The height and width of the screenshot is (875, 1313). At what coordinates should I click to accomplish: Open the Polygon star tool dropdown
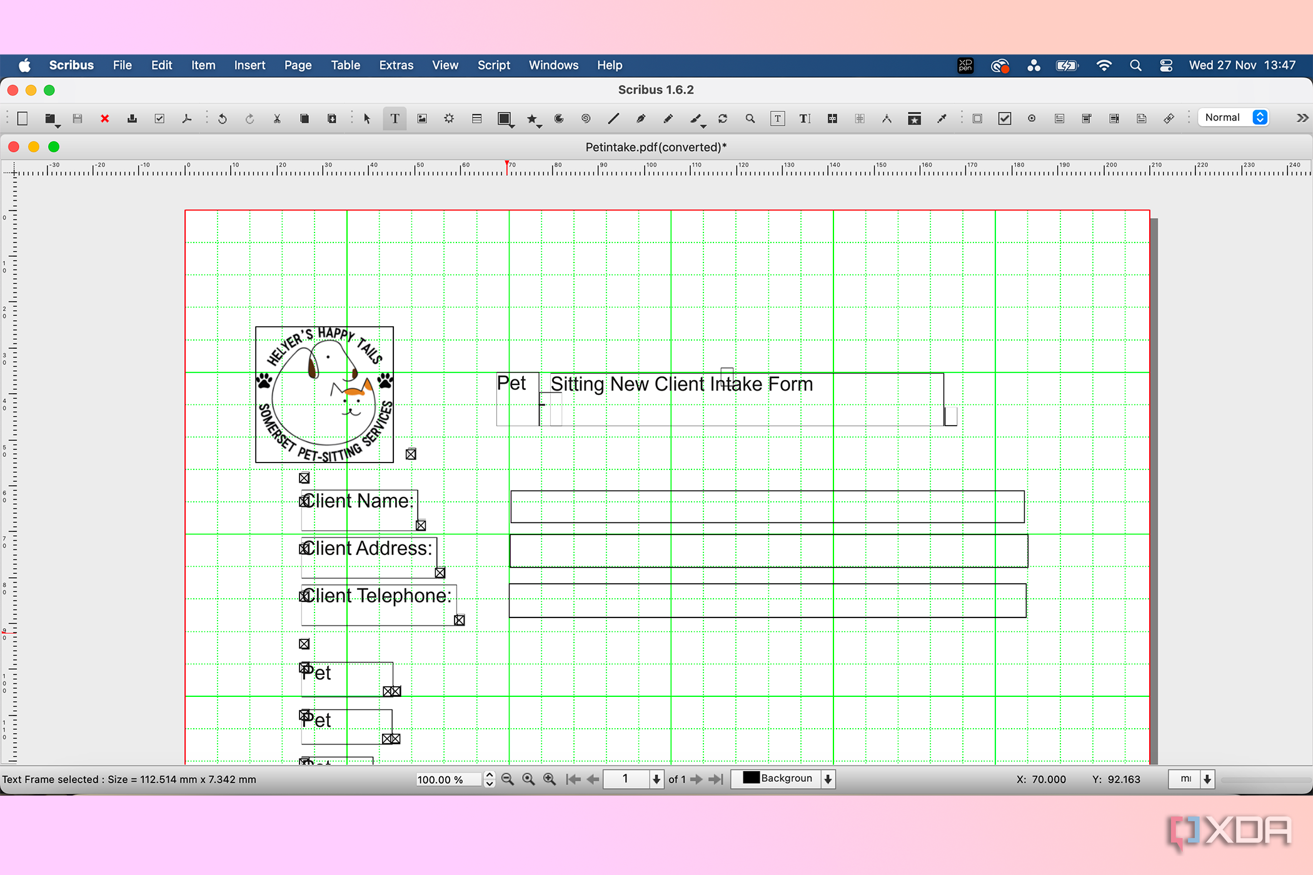click(x=540, y=126)
